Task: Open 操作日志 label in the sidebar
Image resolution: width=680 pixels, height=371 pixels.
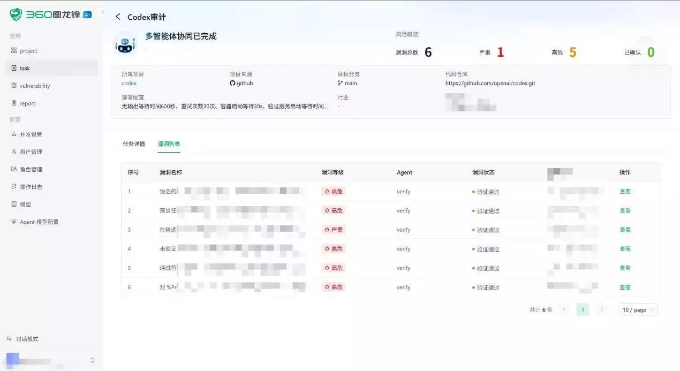Action: point(31,187)
